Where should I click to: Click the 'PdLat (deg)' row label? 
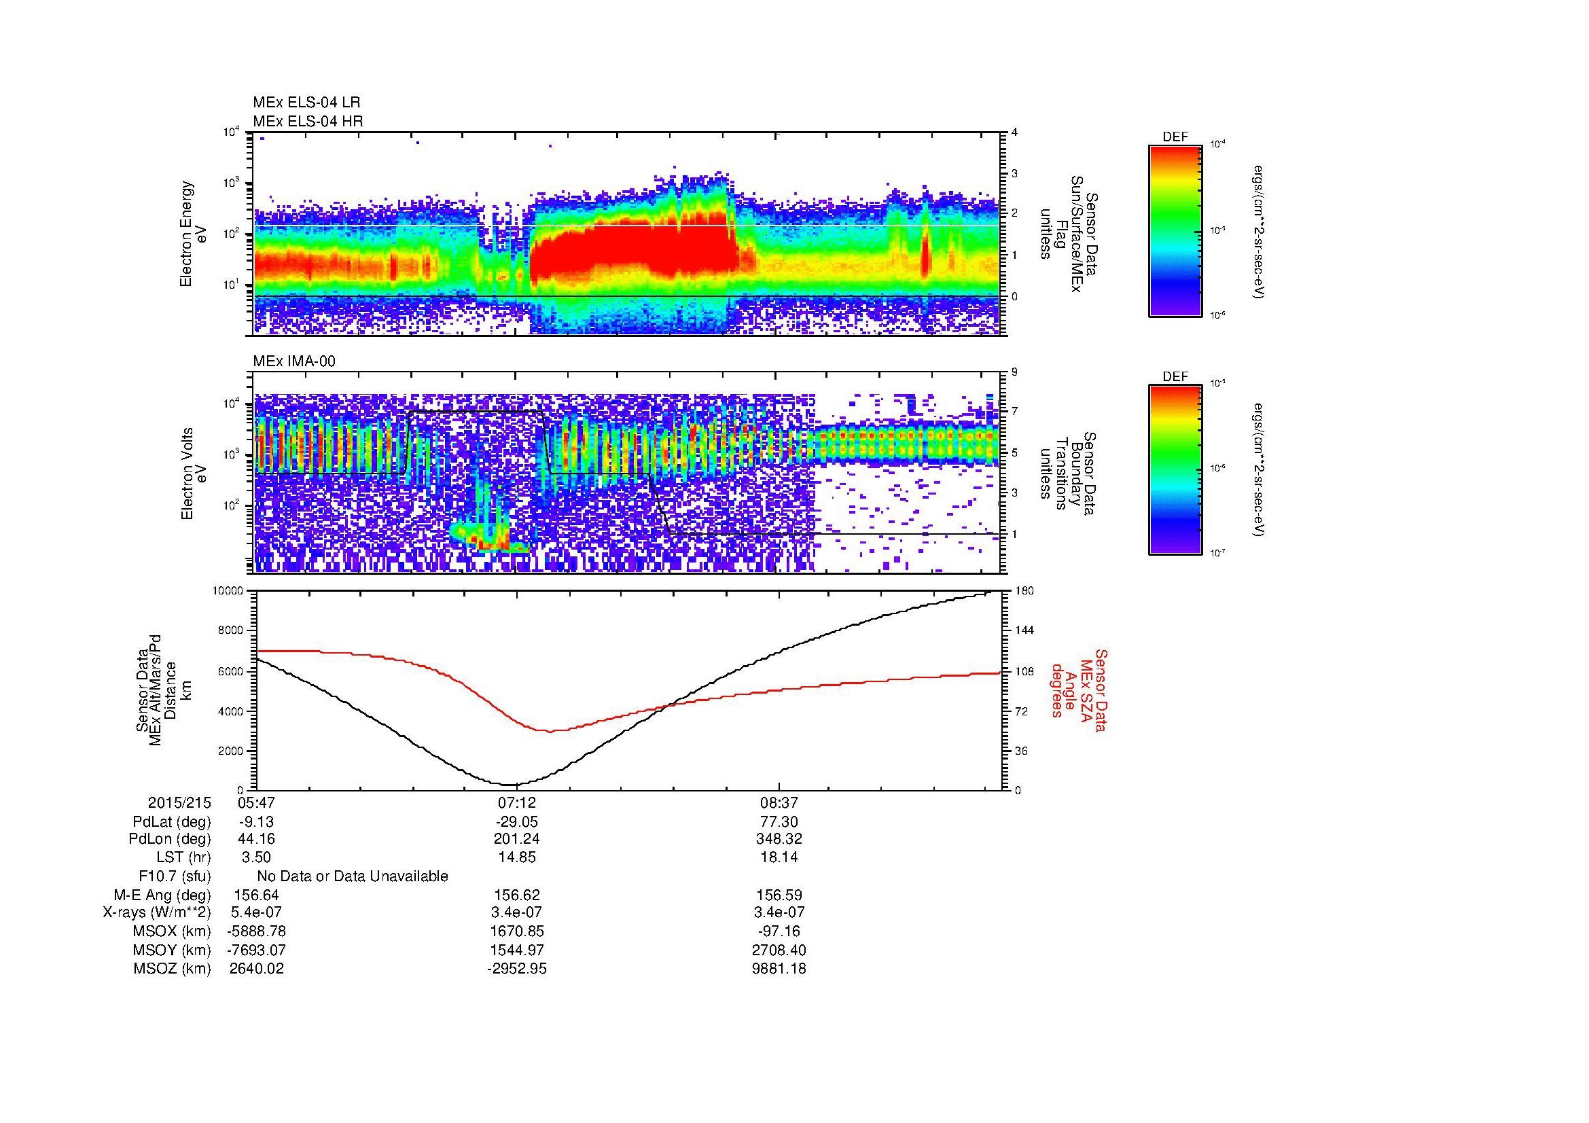pos(172,822)
